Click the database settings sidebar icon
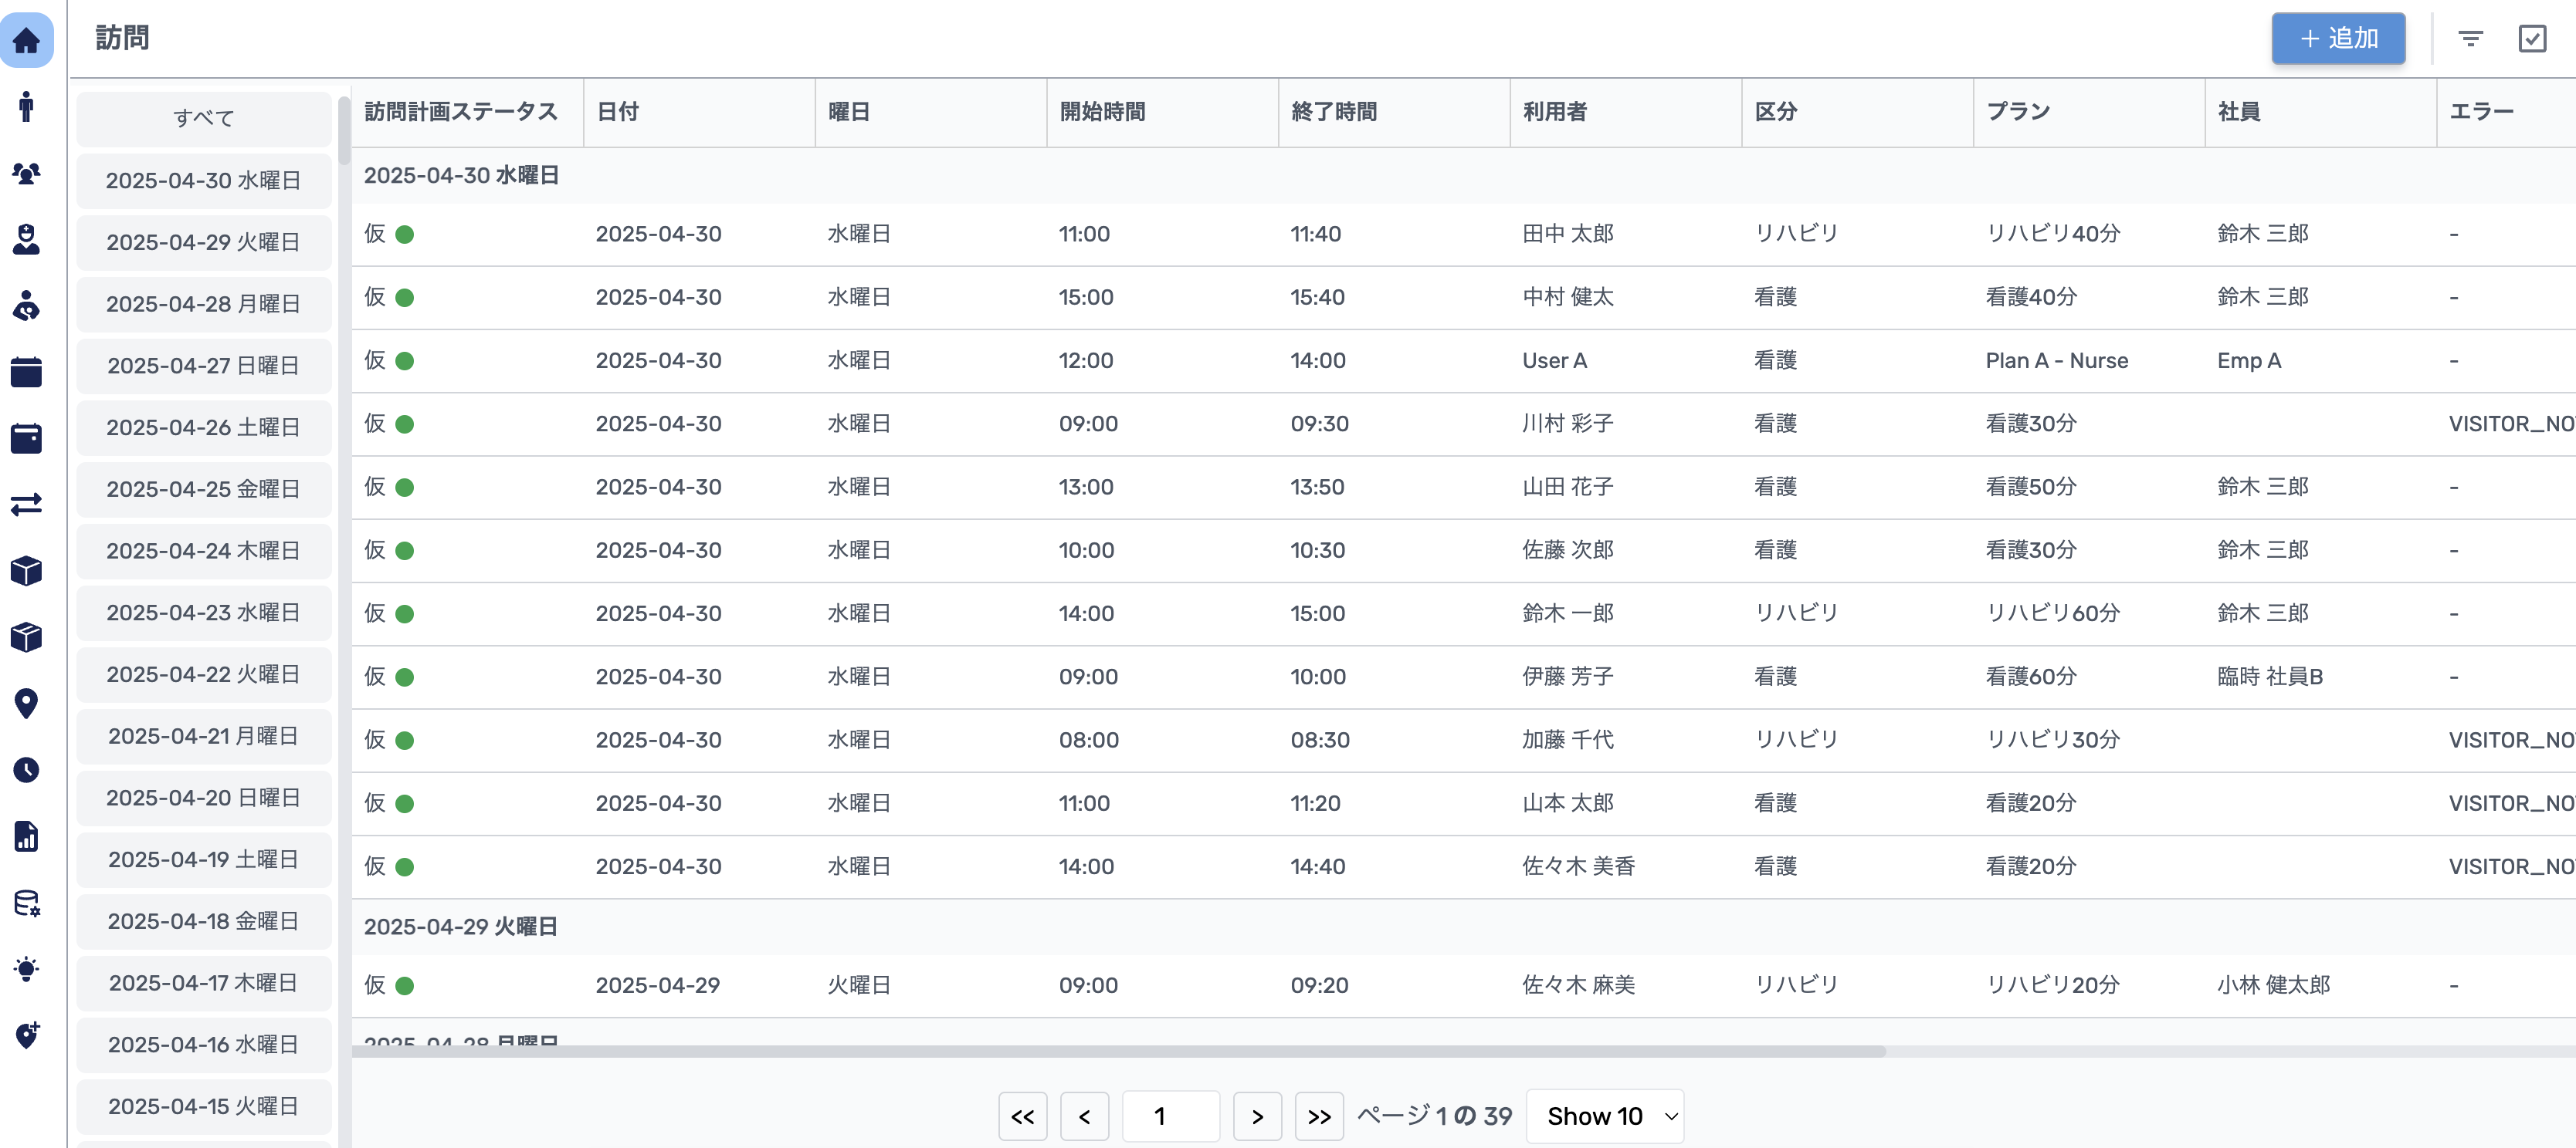Image resolution: width=2576 pixels, height=1148 pixels. coord(27,903)
